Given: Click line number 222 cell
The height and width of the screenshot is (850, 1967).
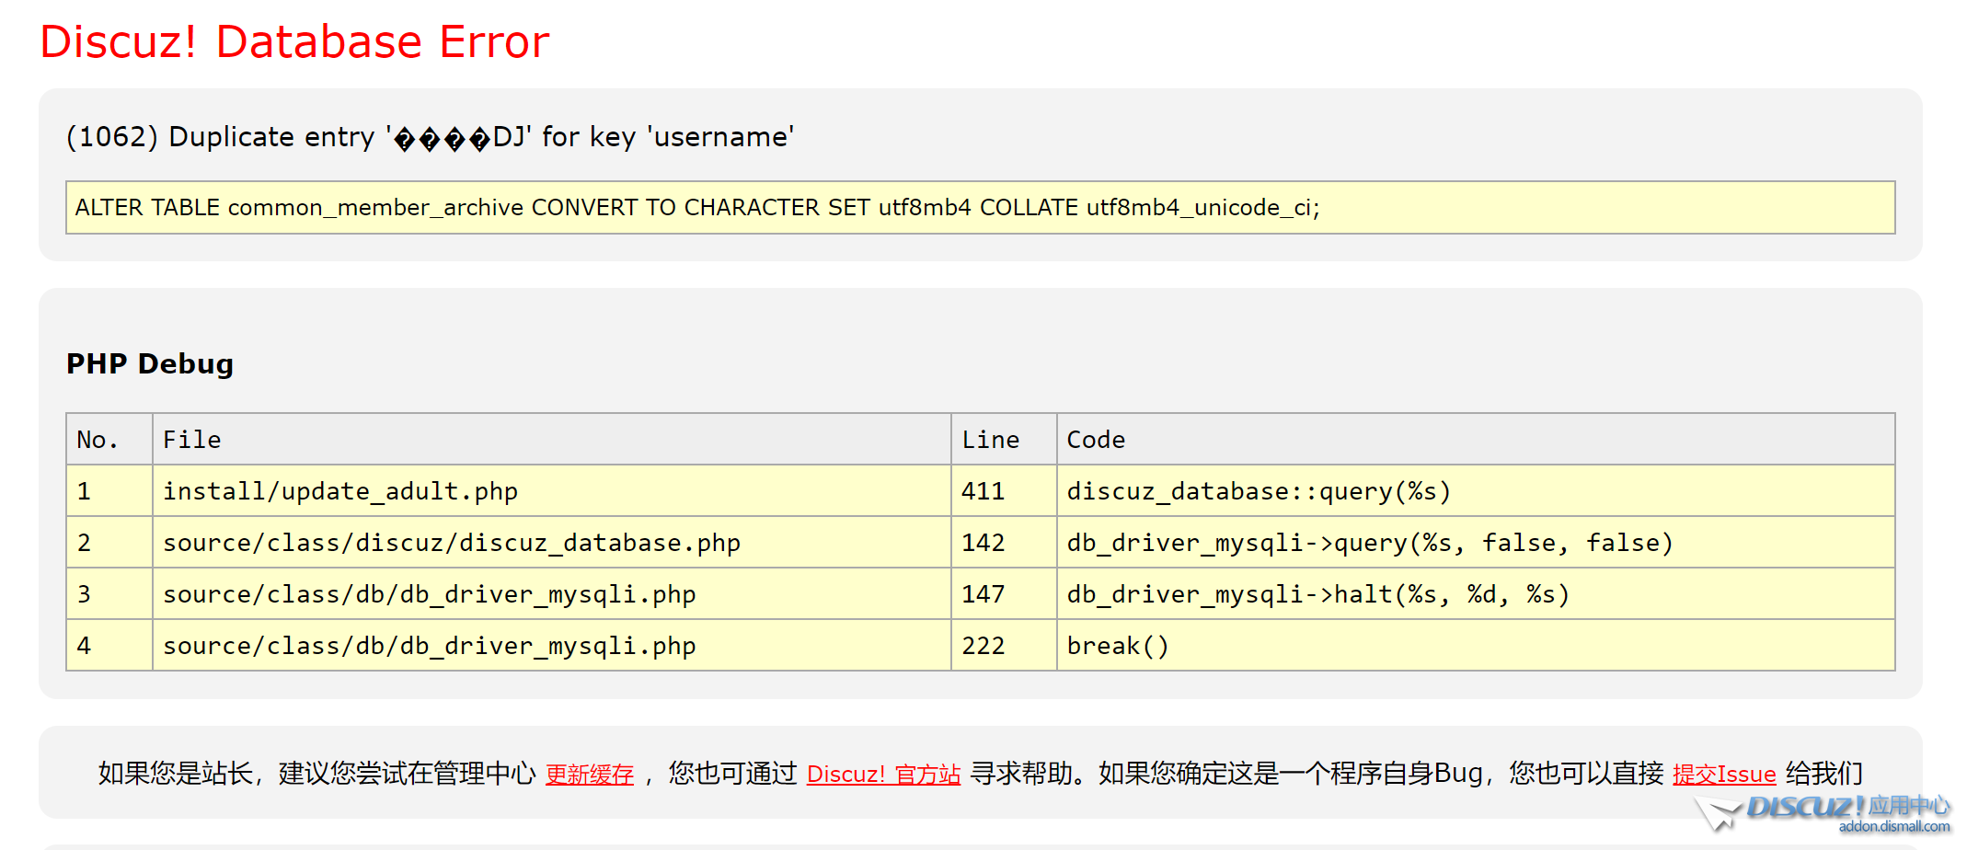Looking at the screenshot, I should click(983, 646).
